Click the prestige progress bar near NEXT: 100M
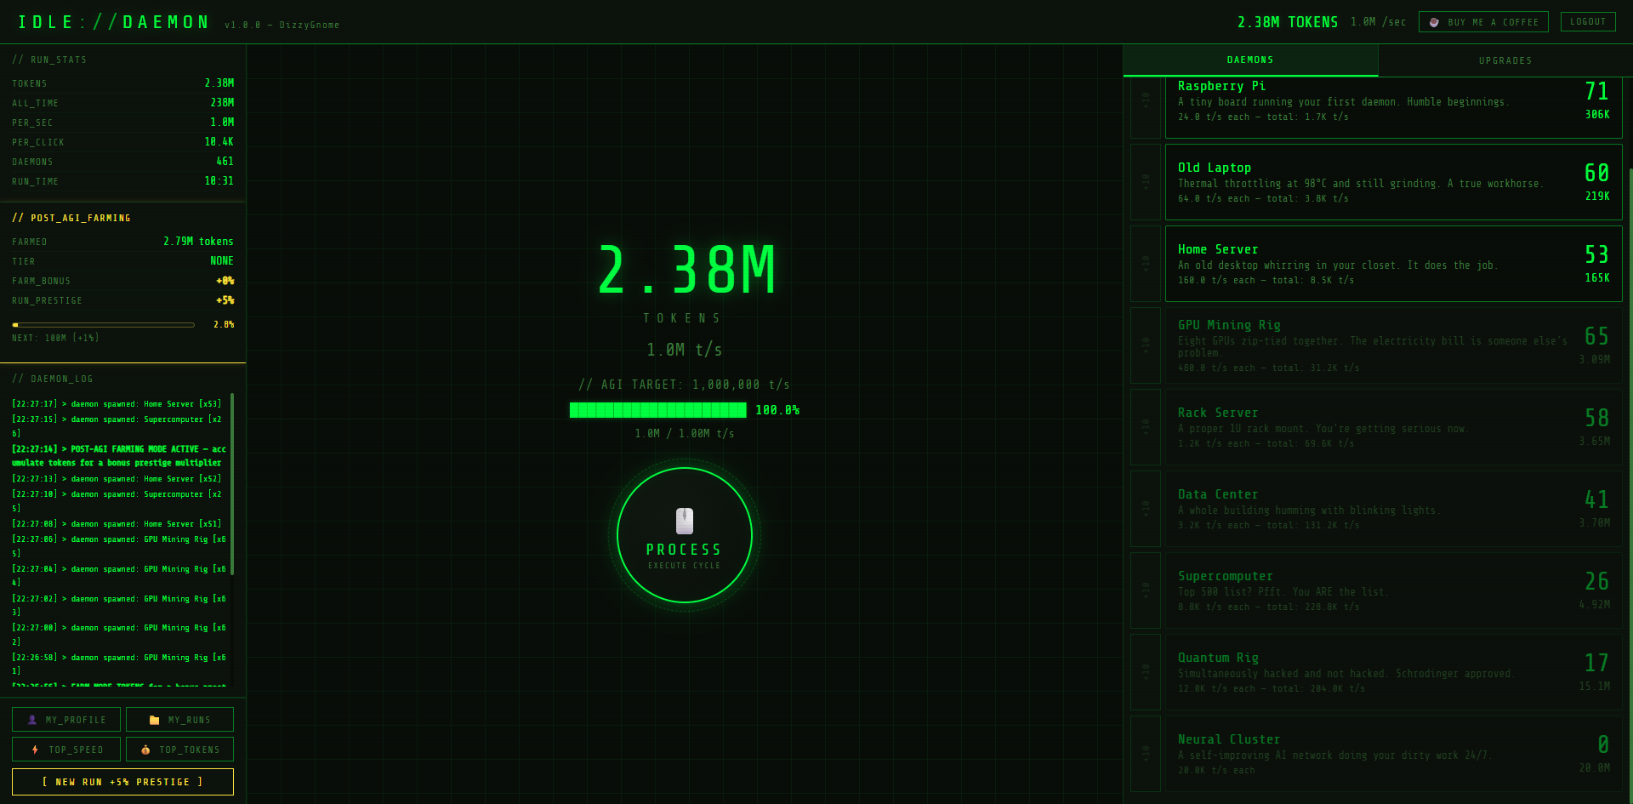1633x804 pixels. [104, 324]
